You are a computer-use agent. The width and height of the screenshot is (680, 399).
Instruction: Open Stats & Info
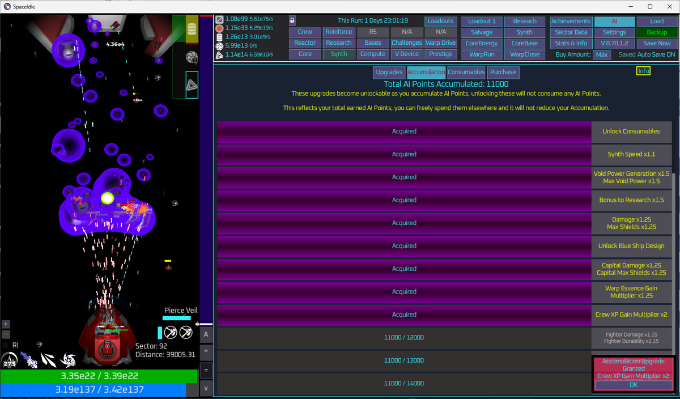point(571,44)
